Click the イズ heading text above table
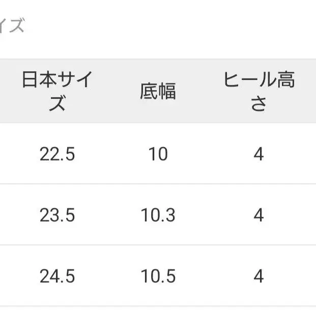This screenshot has width=316, height=316. tap(12, 25)
